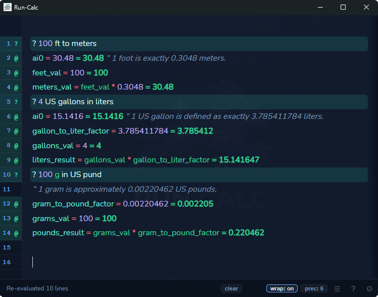Click the feet_val = 100 line
This screenshot has height=297, width=378.
[70, 73]
